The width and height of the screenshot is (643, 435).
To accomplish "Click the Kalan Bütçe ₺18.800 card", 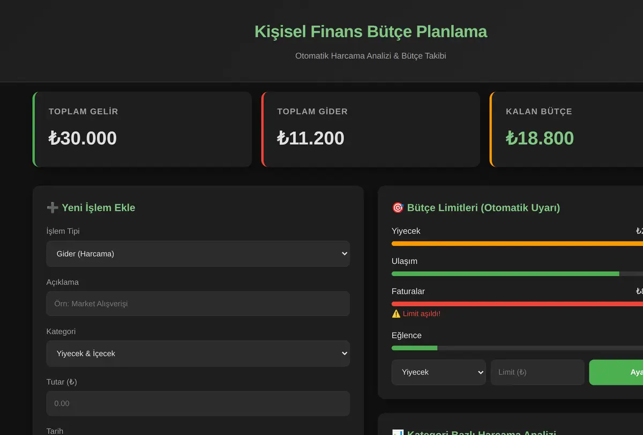I will click(566, 129).
